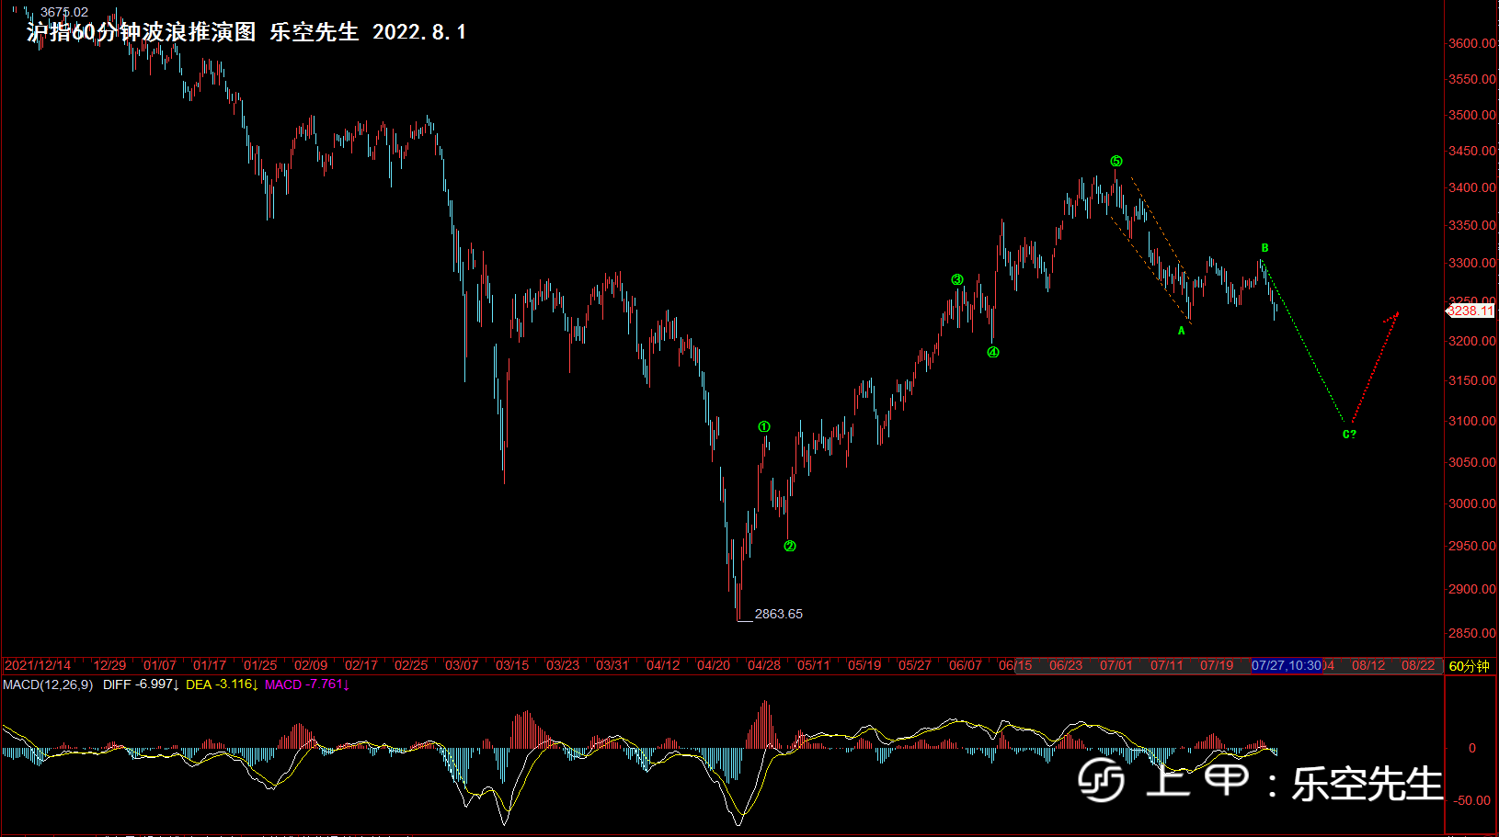This screenshot has width=1499, height=837.
Task: Click the 07/01 date label
Action: (1116, 665)
